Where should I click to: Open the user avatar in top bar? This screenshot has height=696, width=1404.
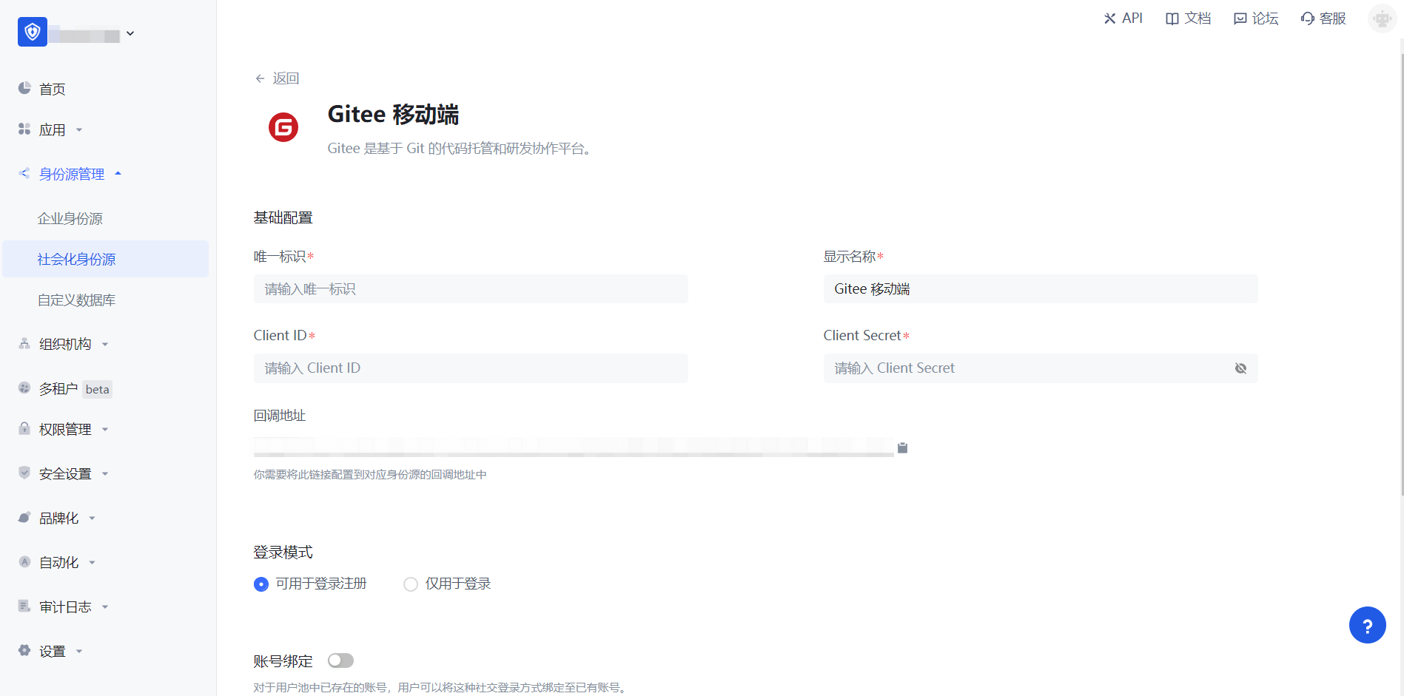coord(1381,18)
